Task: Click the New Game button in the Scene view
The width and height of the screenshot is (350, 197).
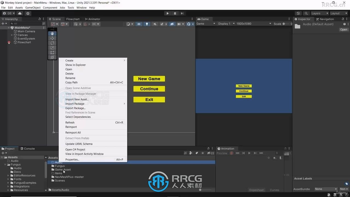Action: point(149,79)
